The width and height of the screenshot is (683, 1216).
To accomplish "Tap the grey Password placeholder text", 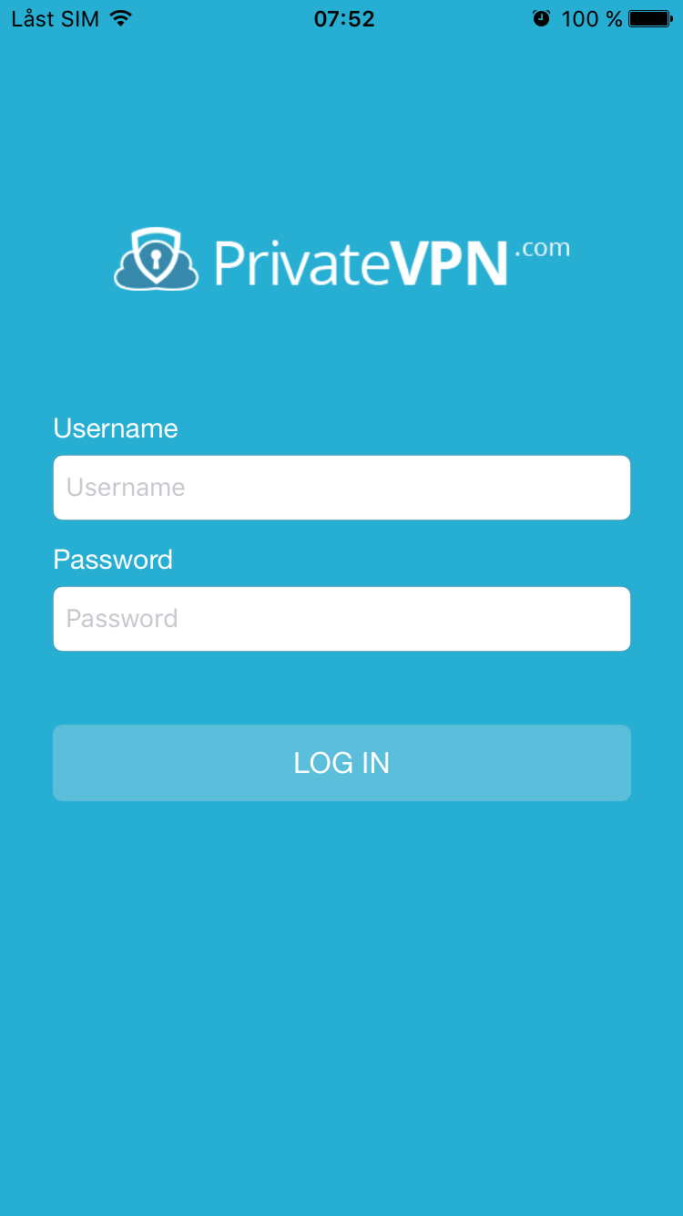I will (x=122, y=619).
